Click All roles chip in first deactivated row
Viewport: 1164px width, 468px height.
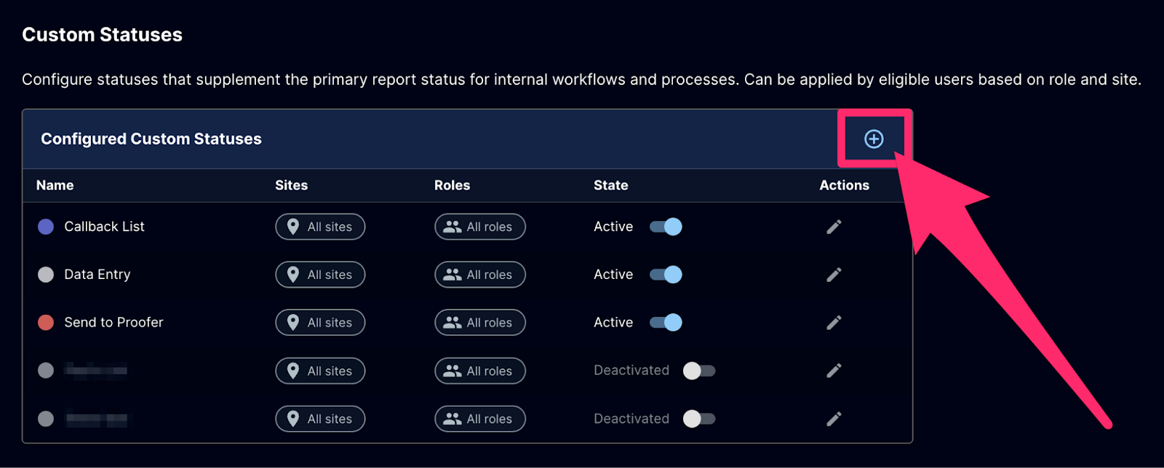tap(480, 371)
